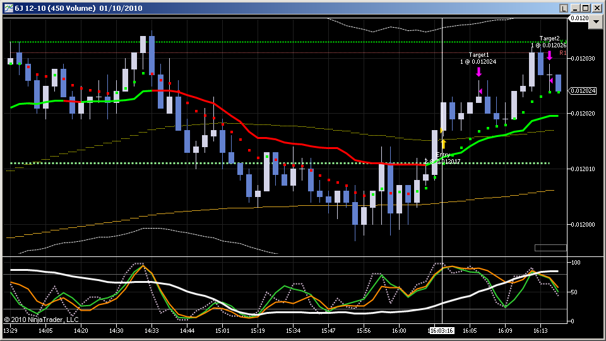The image size is (606, 341).
Task: Click the highlighted 16:03:16 crosshair time marker
Action: [441, 330]
